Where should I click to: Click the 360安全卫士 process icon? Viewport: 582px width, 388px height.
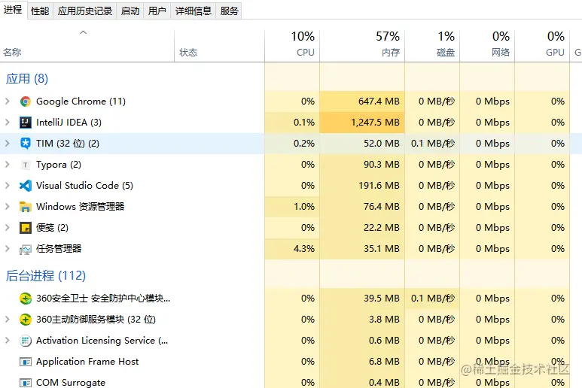click(x=26, y=299)
